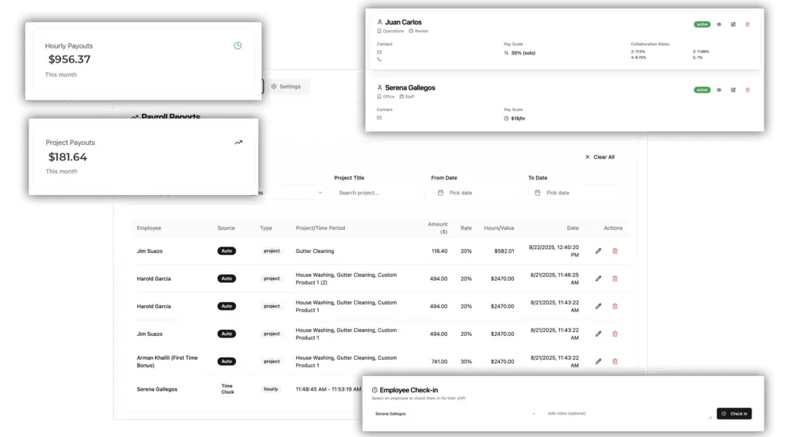The image size is (790, 437).
Task: Click the Employee column header
Action: [149, 228]
